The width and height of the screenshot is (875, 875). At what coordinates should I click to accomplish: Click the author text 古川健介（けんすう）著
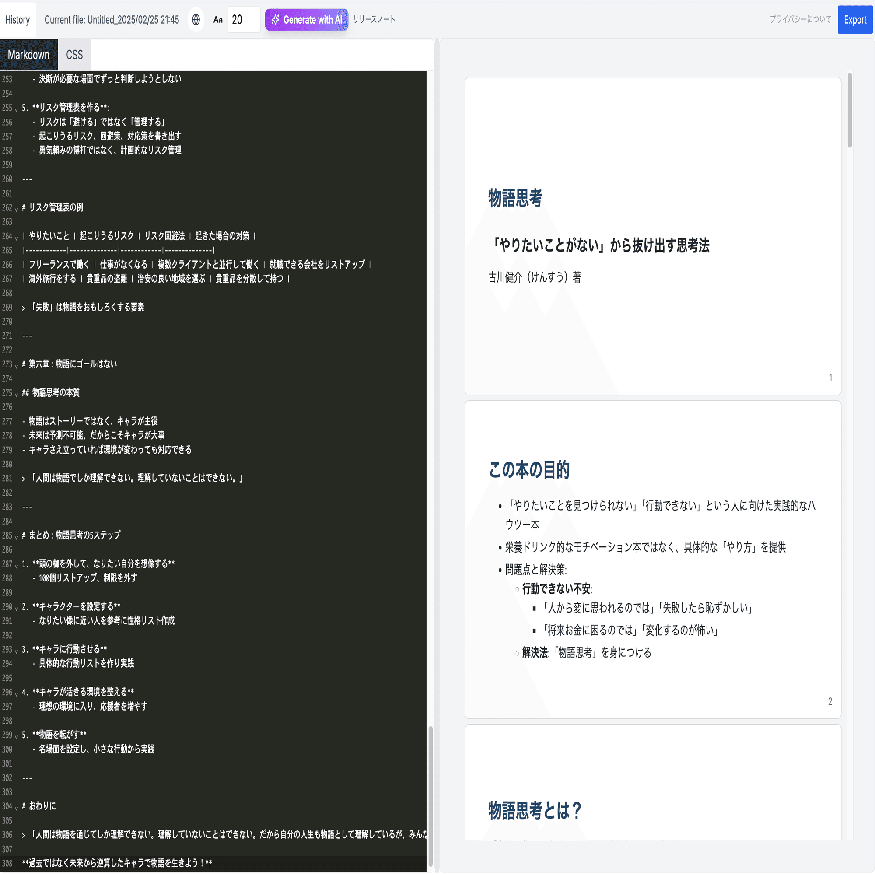point(535,277)
